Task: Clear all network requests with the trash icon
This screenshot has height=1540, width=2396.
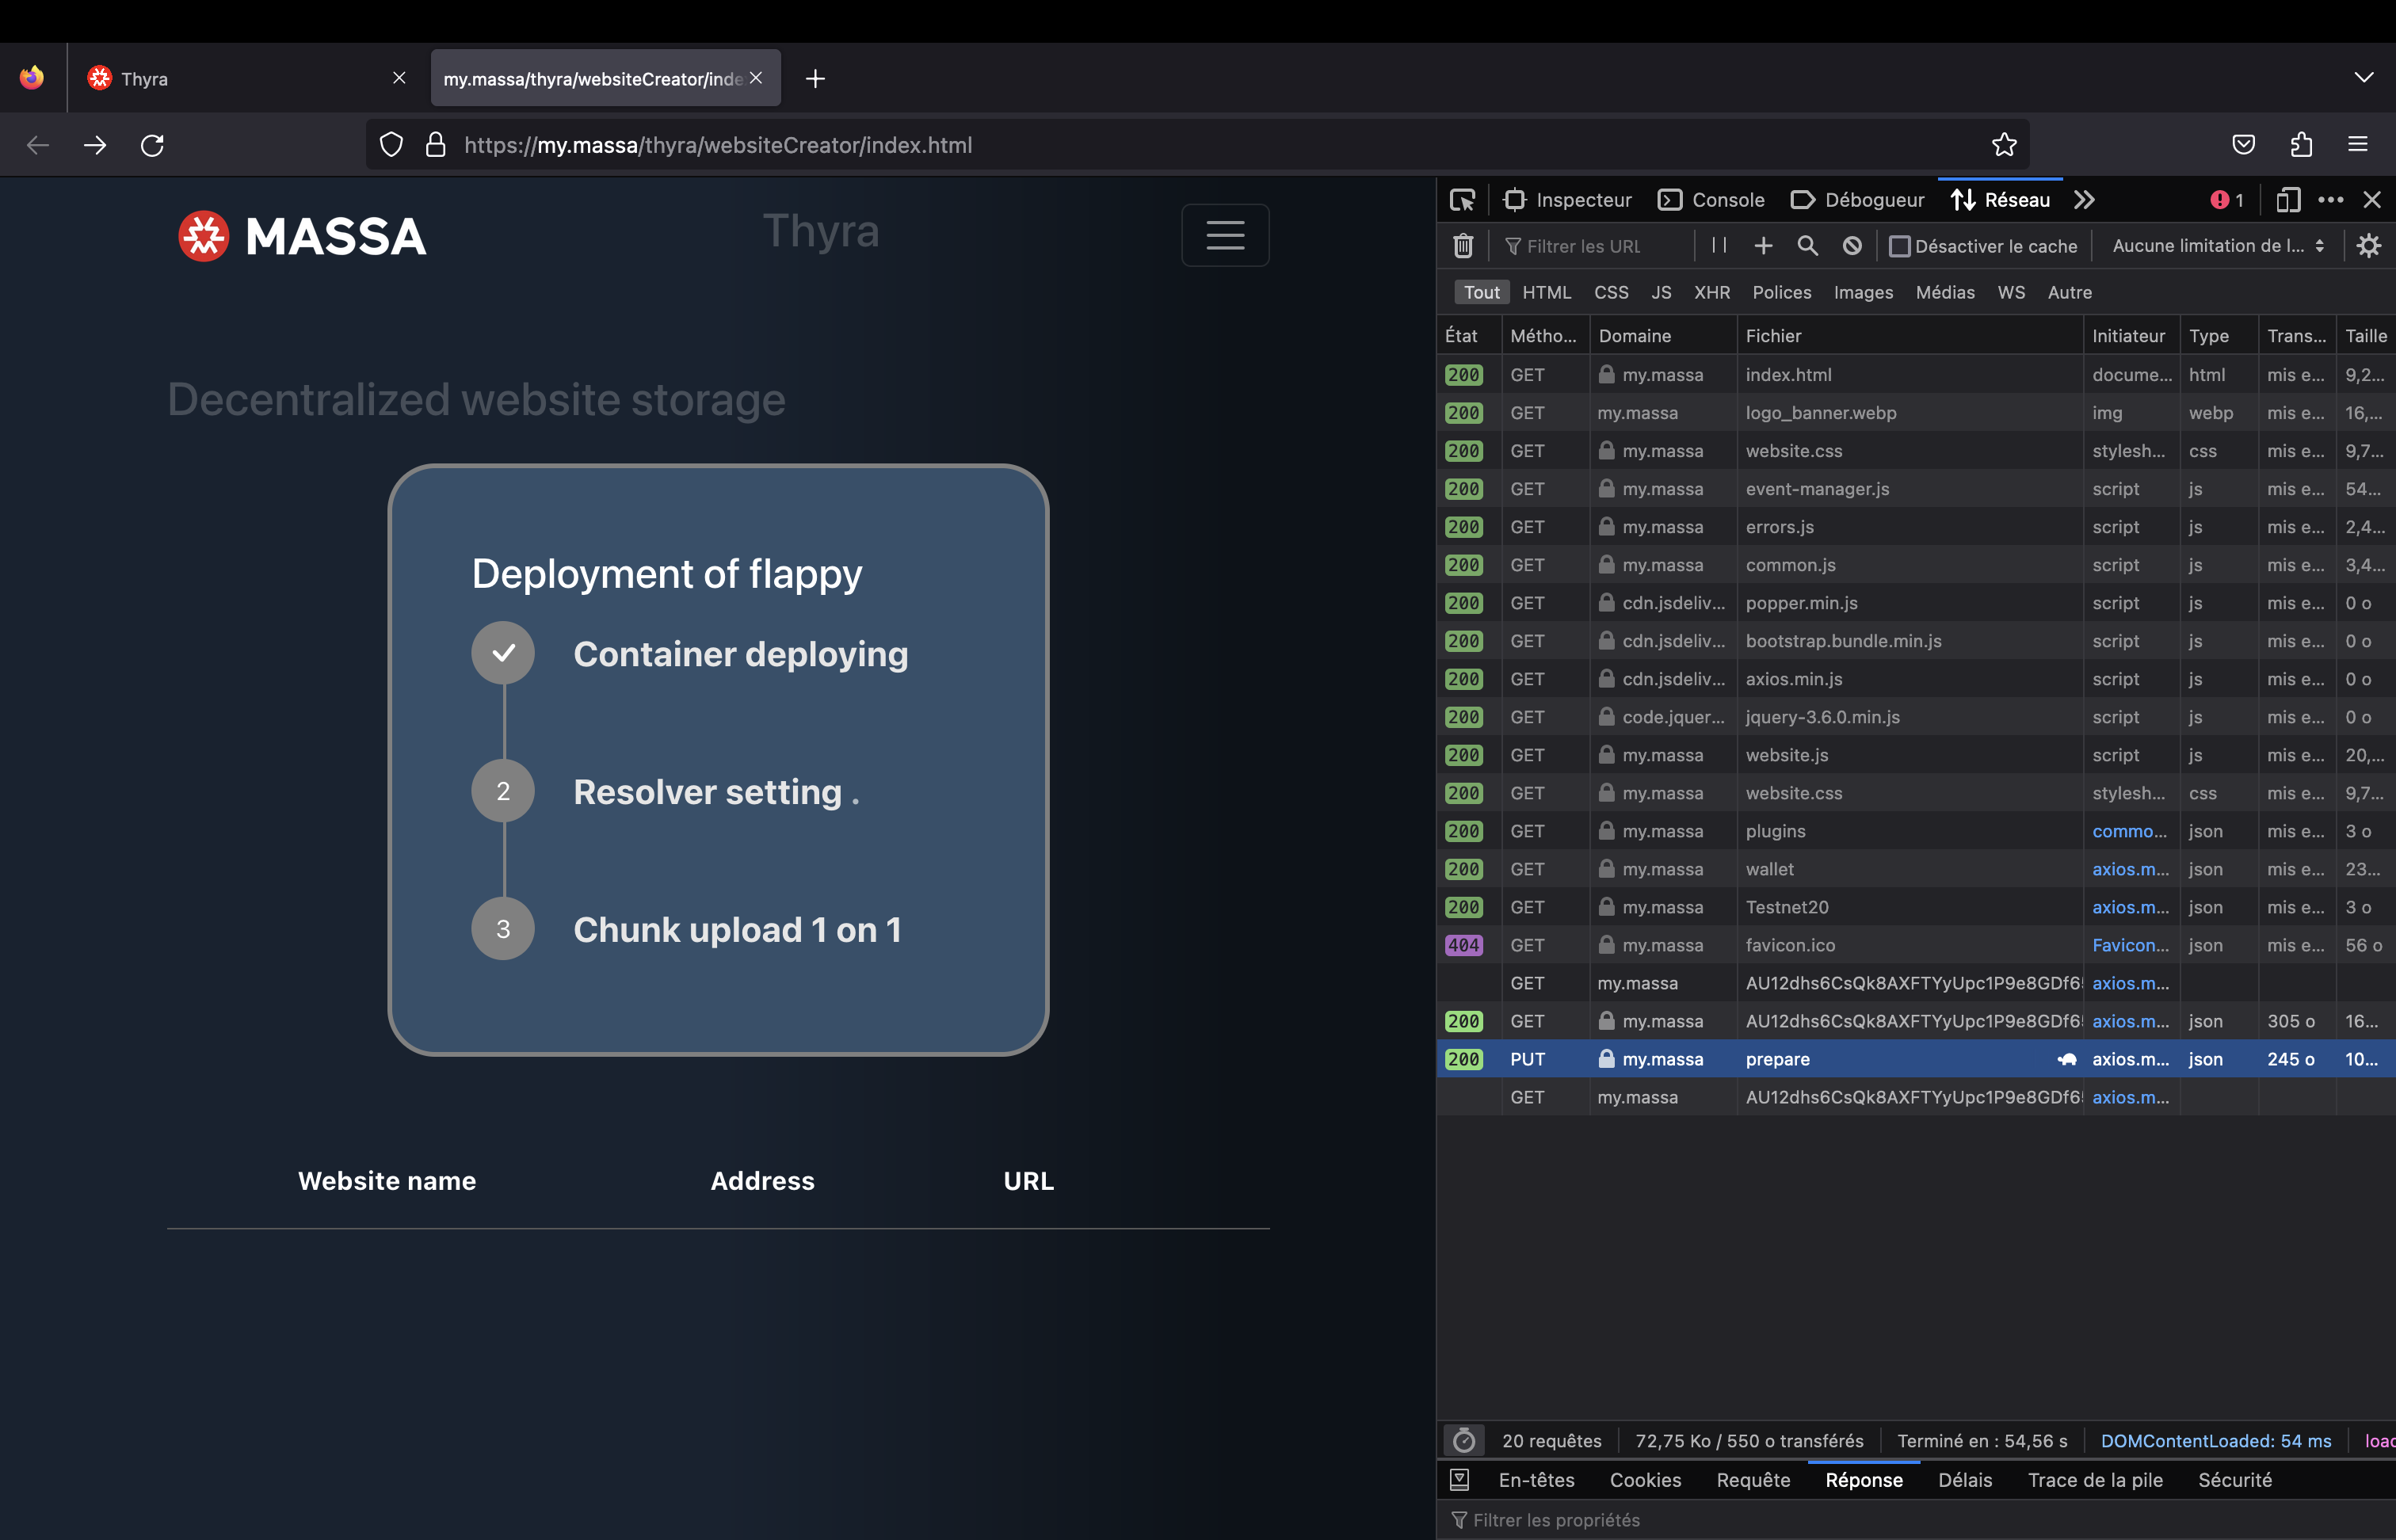Action: pyautogui.click(x=1463, y=245)
